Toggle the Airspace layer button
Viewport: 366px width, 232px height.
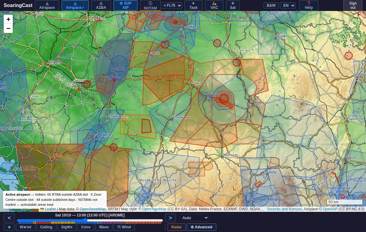(47, 5)
